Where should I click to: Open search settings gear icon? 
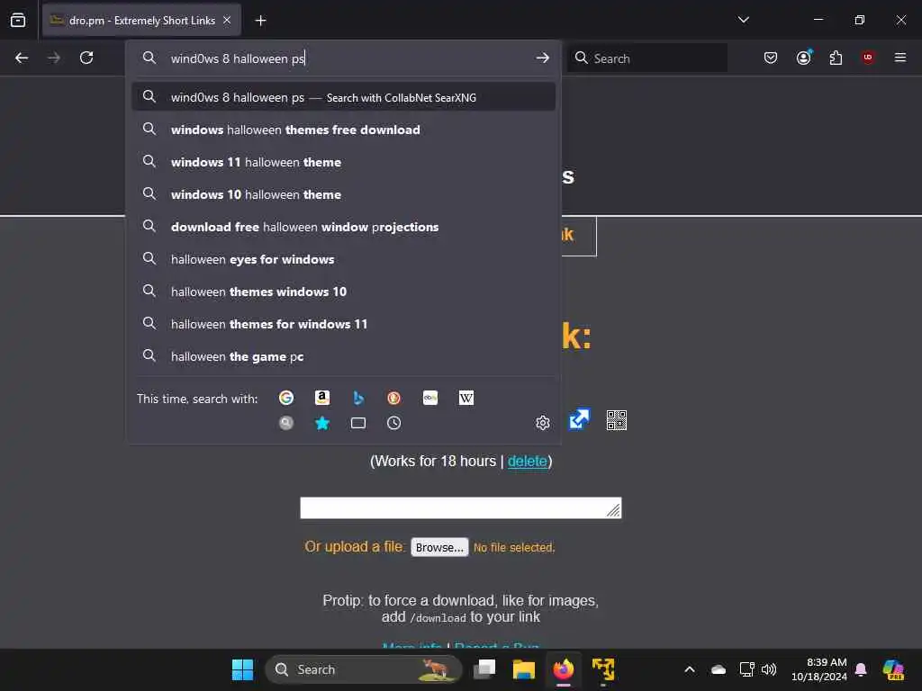click(543, 423)
